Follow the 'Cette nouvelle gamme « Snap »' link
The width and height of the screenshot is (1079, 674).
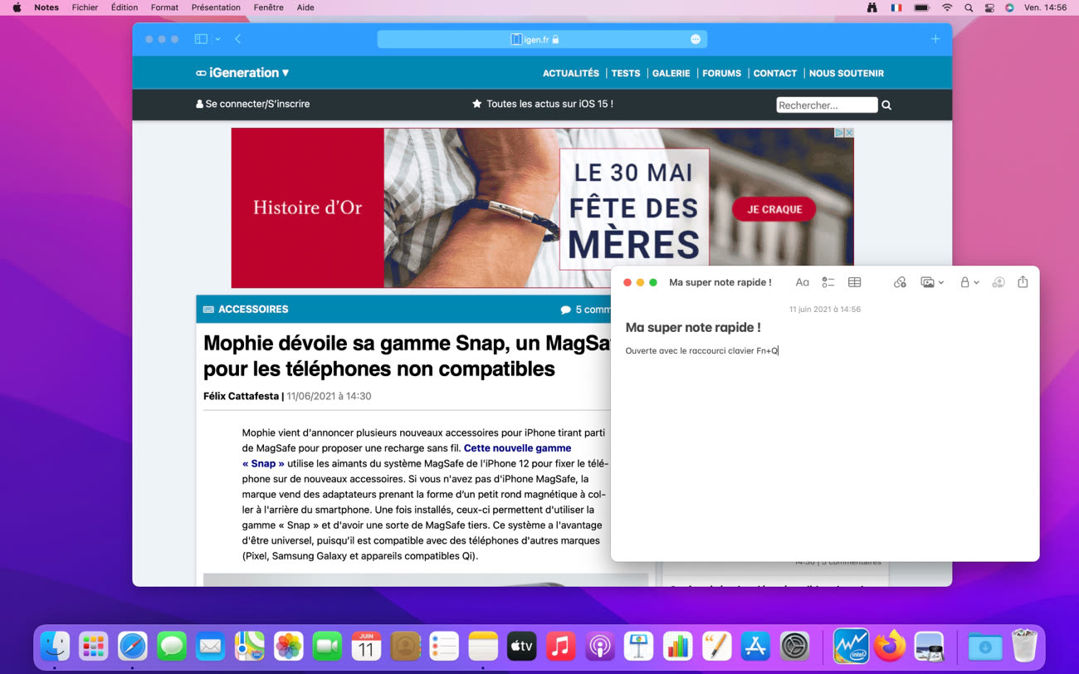click(x=407, y=456)
